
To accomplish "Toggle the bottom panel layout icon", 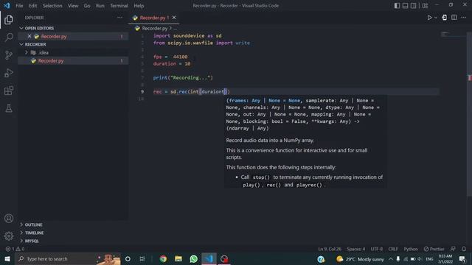I will (x=405, y=6).
